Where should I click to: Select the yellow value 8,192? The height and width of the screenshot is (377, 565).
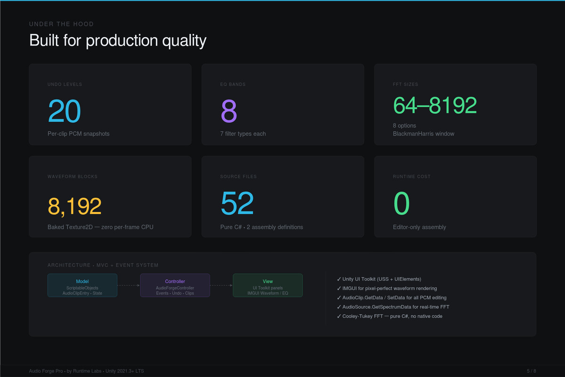pos(74,206)
